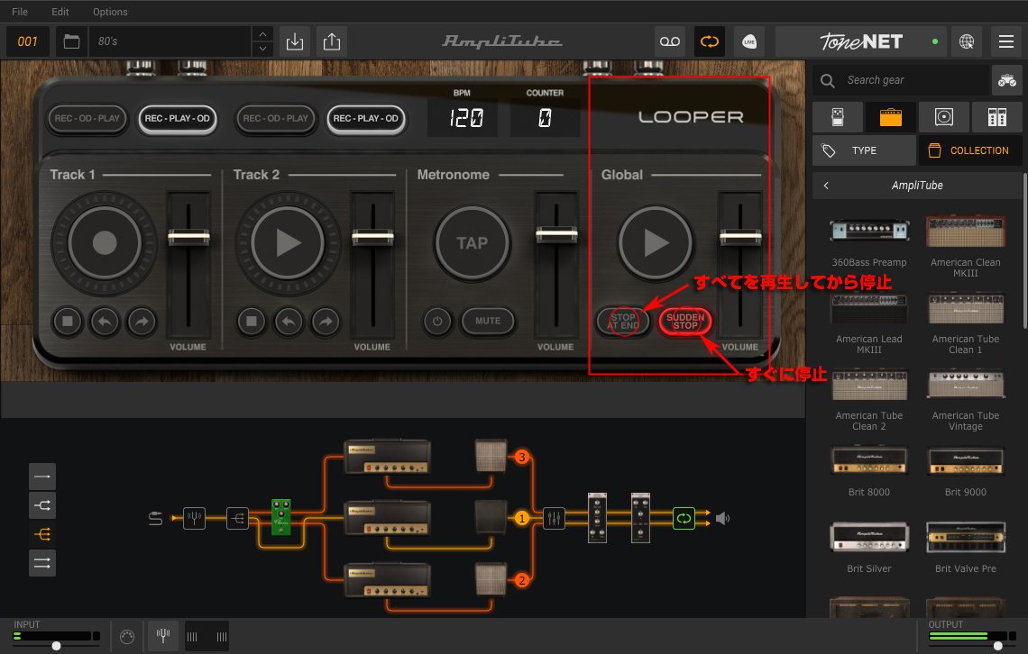
Task: Enable STOP AT END
Action: pyautogui.click(x=623, y=322)
